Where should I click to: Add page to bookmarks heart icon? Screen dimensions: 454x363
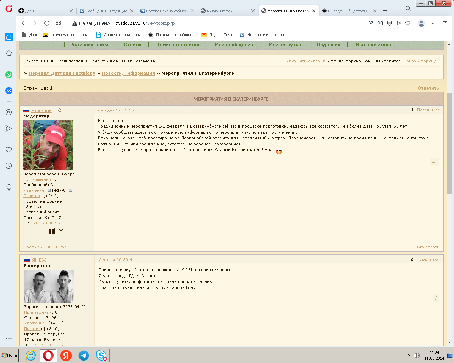[408, 23]
